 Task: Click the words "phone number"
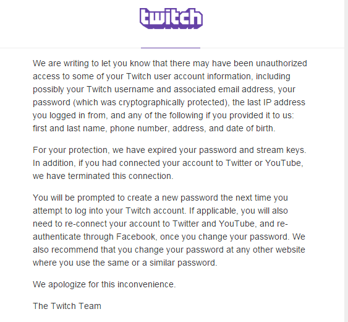[138, 129]
